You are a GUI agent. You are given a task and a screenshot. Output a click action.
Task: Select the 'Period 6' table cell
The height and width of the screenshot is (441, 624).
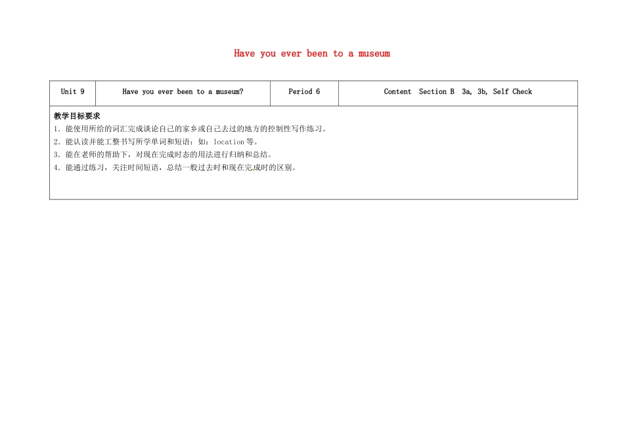[304, 93]
